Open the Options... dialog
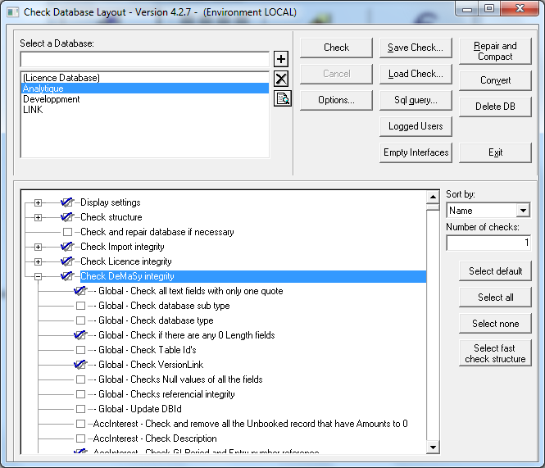Screen dimensions: 545x468 point(336,100)
